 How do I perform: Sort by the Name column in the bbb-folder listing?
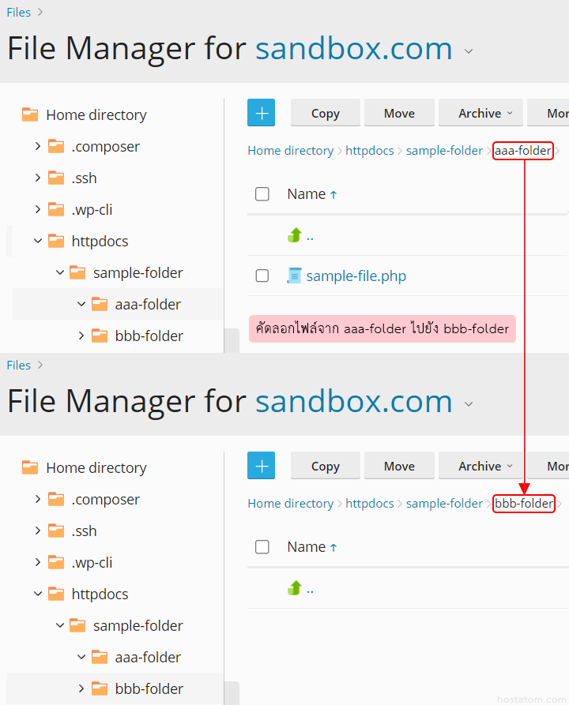307,547
